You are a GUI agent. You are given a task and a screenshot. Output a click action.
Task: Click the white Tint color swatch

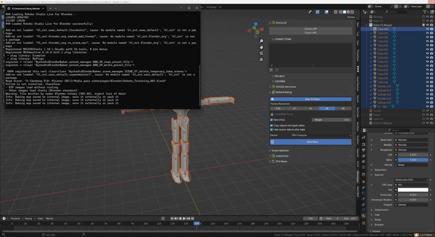pos(413,190)
